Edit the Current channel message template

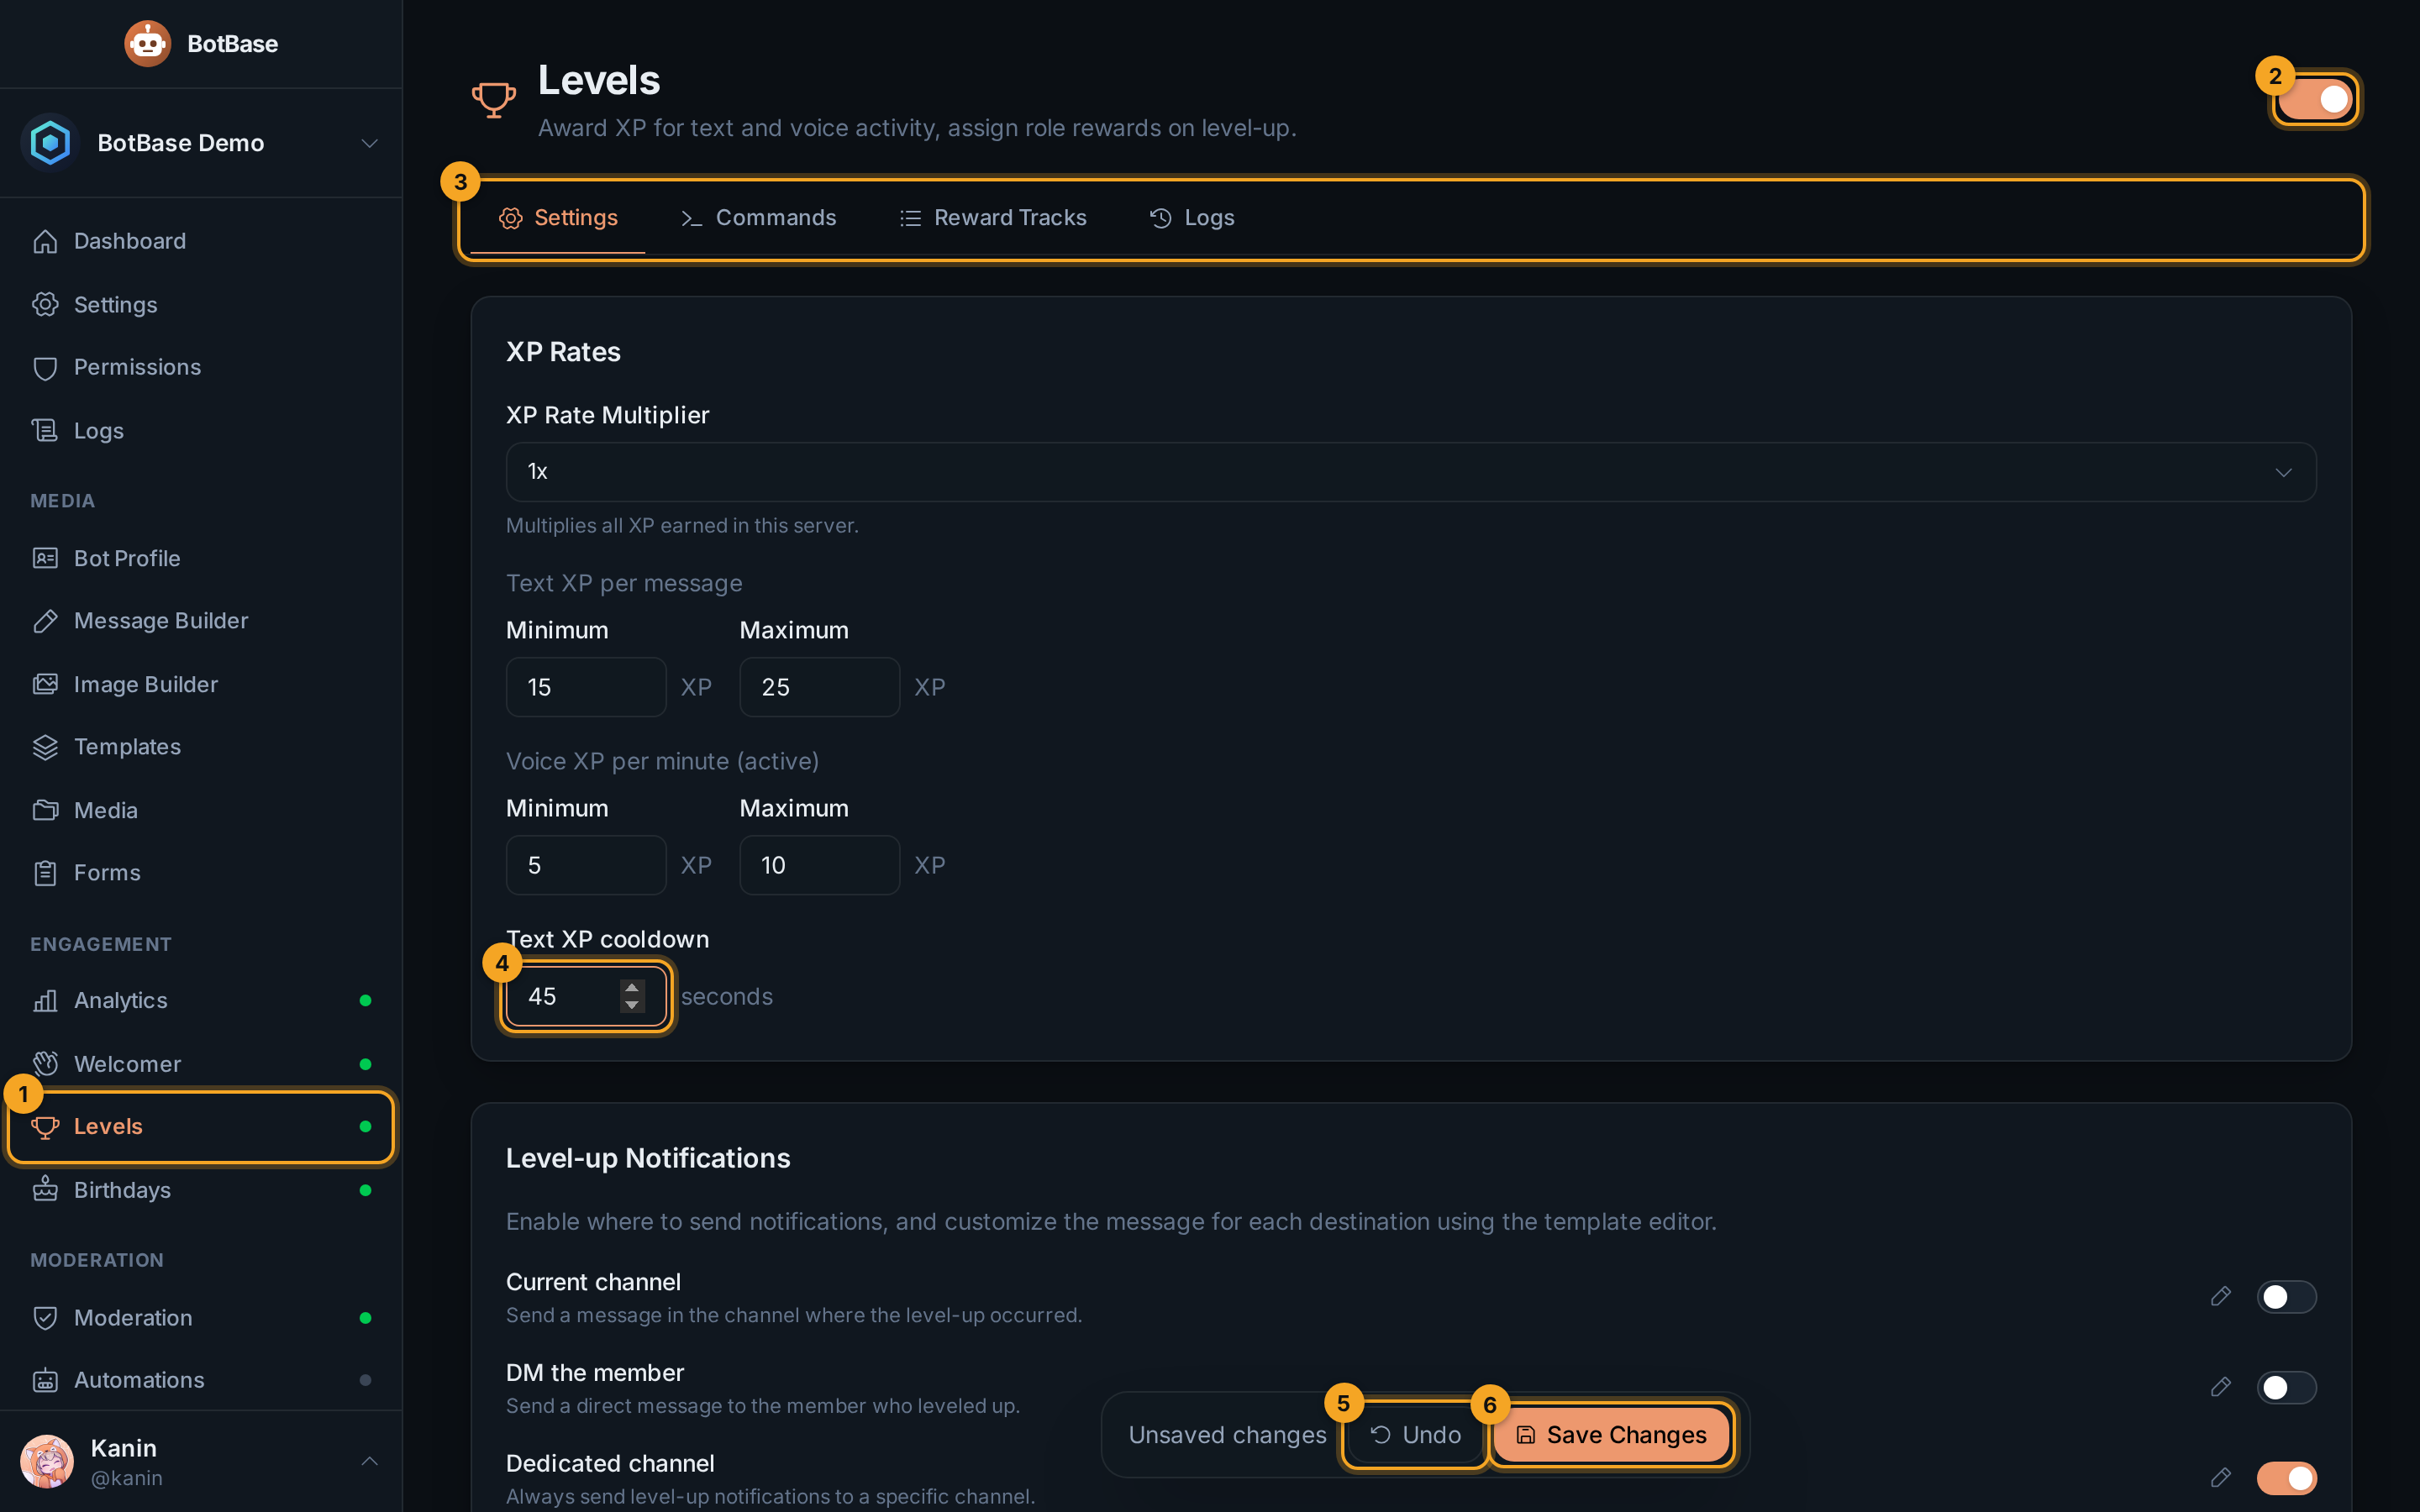click(2220, 1297)
